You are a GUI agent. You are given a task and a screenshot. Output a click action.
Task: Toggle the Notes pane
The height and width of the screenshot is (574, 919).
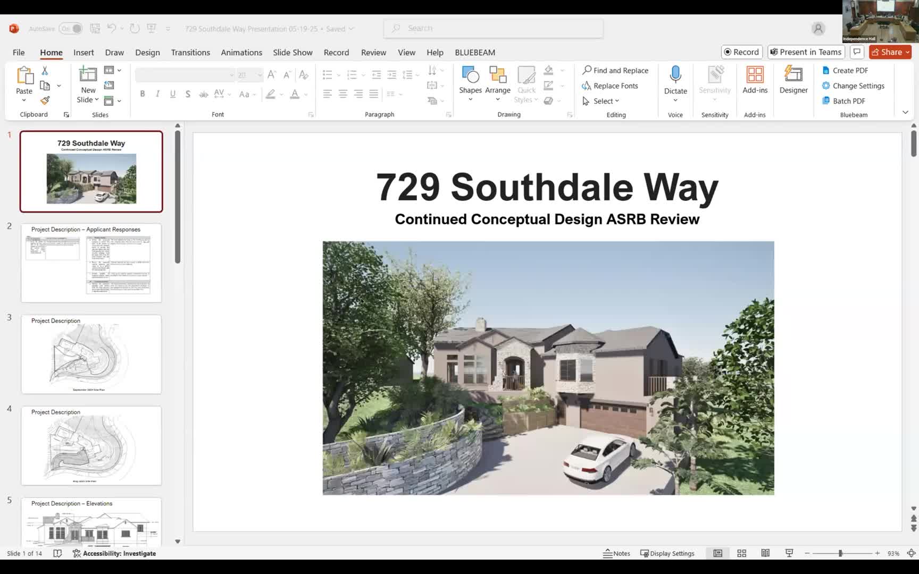pyautogui.click(x=616, y=553)
